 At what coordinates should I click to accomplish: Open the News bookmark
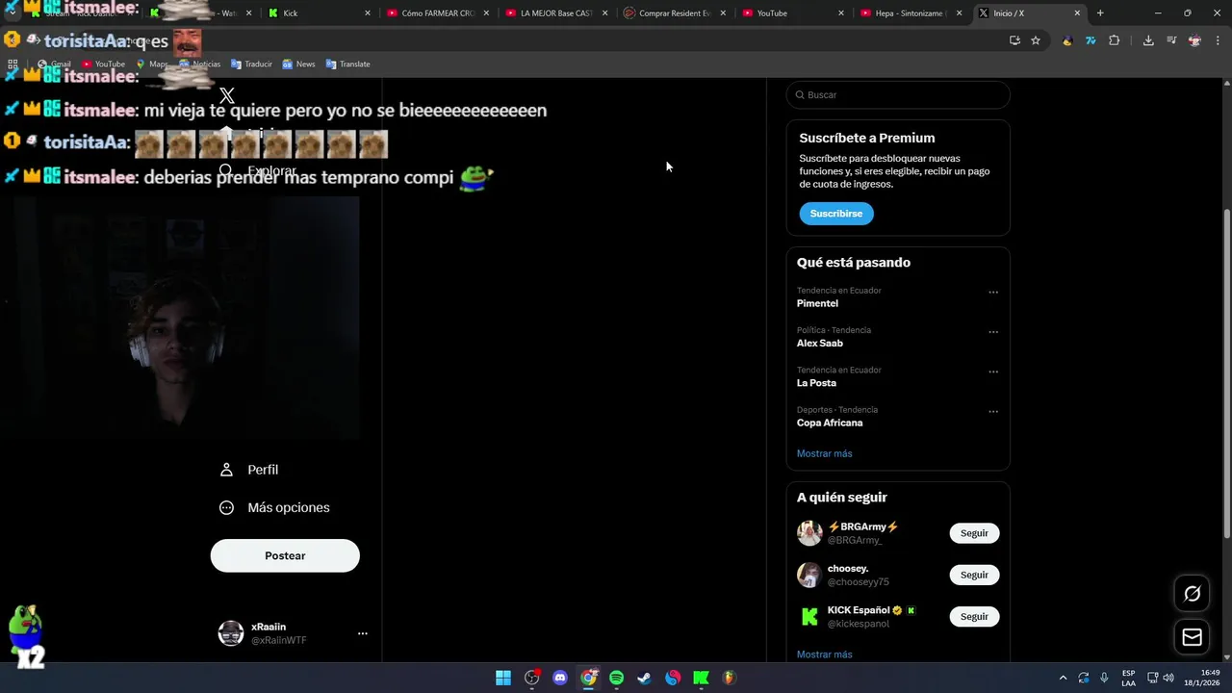click(x=298, y=64)
